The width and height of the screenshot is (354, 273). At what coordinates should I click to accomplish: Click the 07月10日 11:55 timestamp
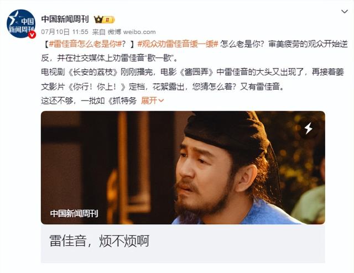tap(65, 32)
